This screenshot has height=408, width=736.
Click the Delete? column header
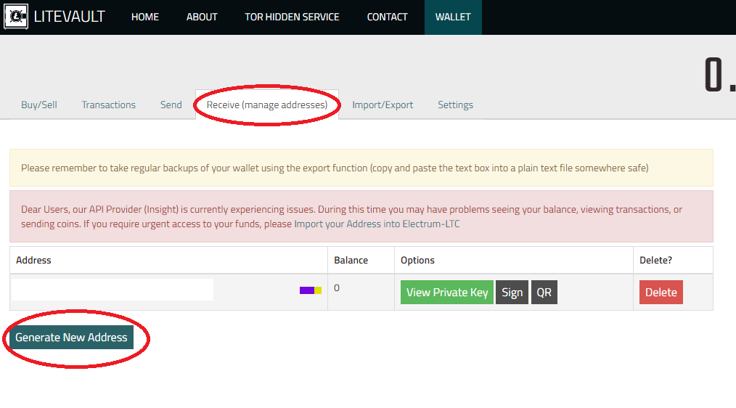[655, 260]
